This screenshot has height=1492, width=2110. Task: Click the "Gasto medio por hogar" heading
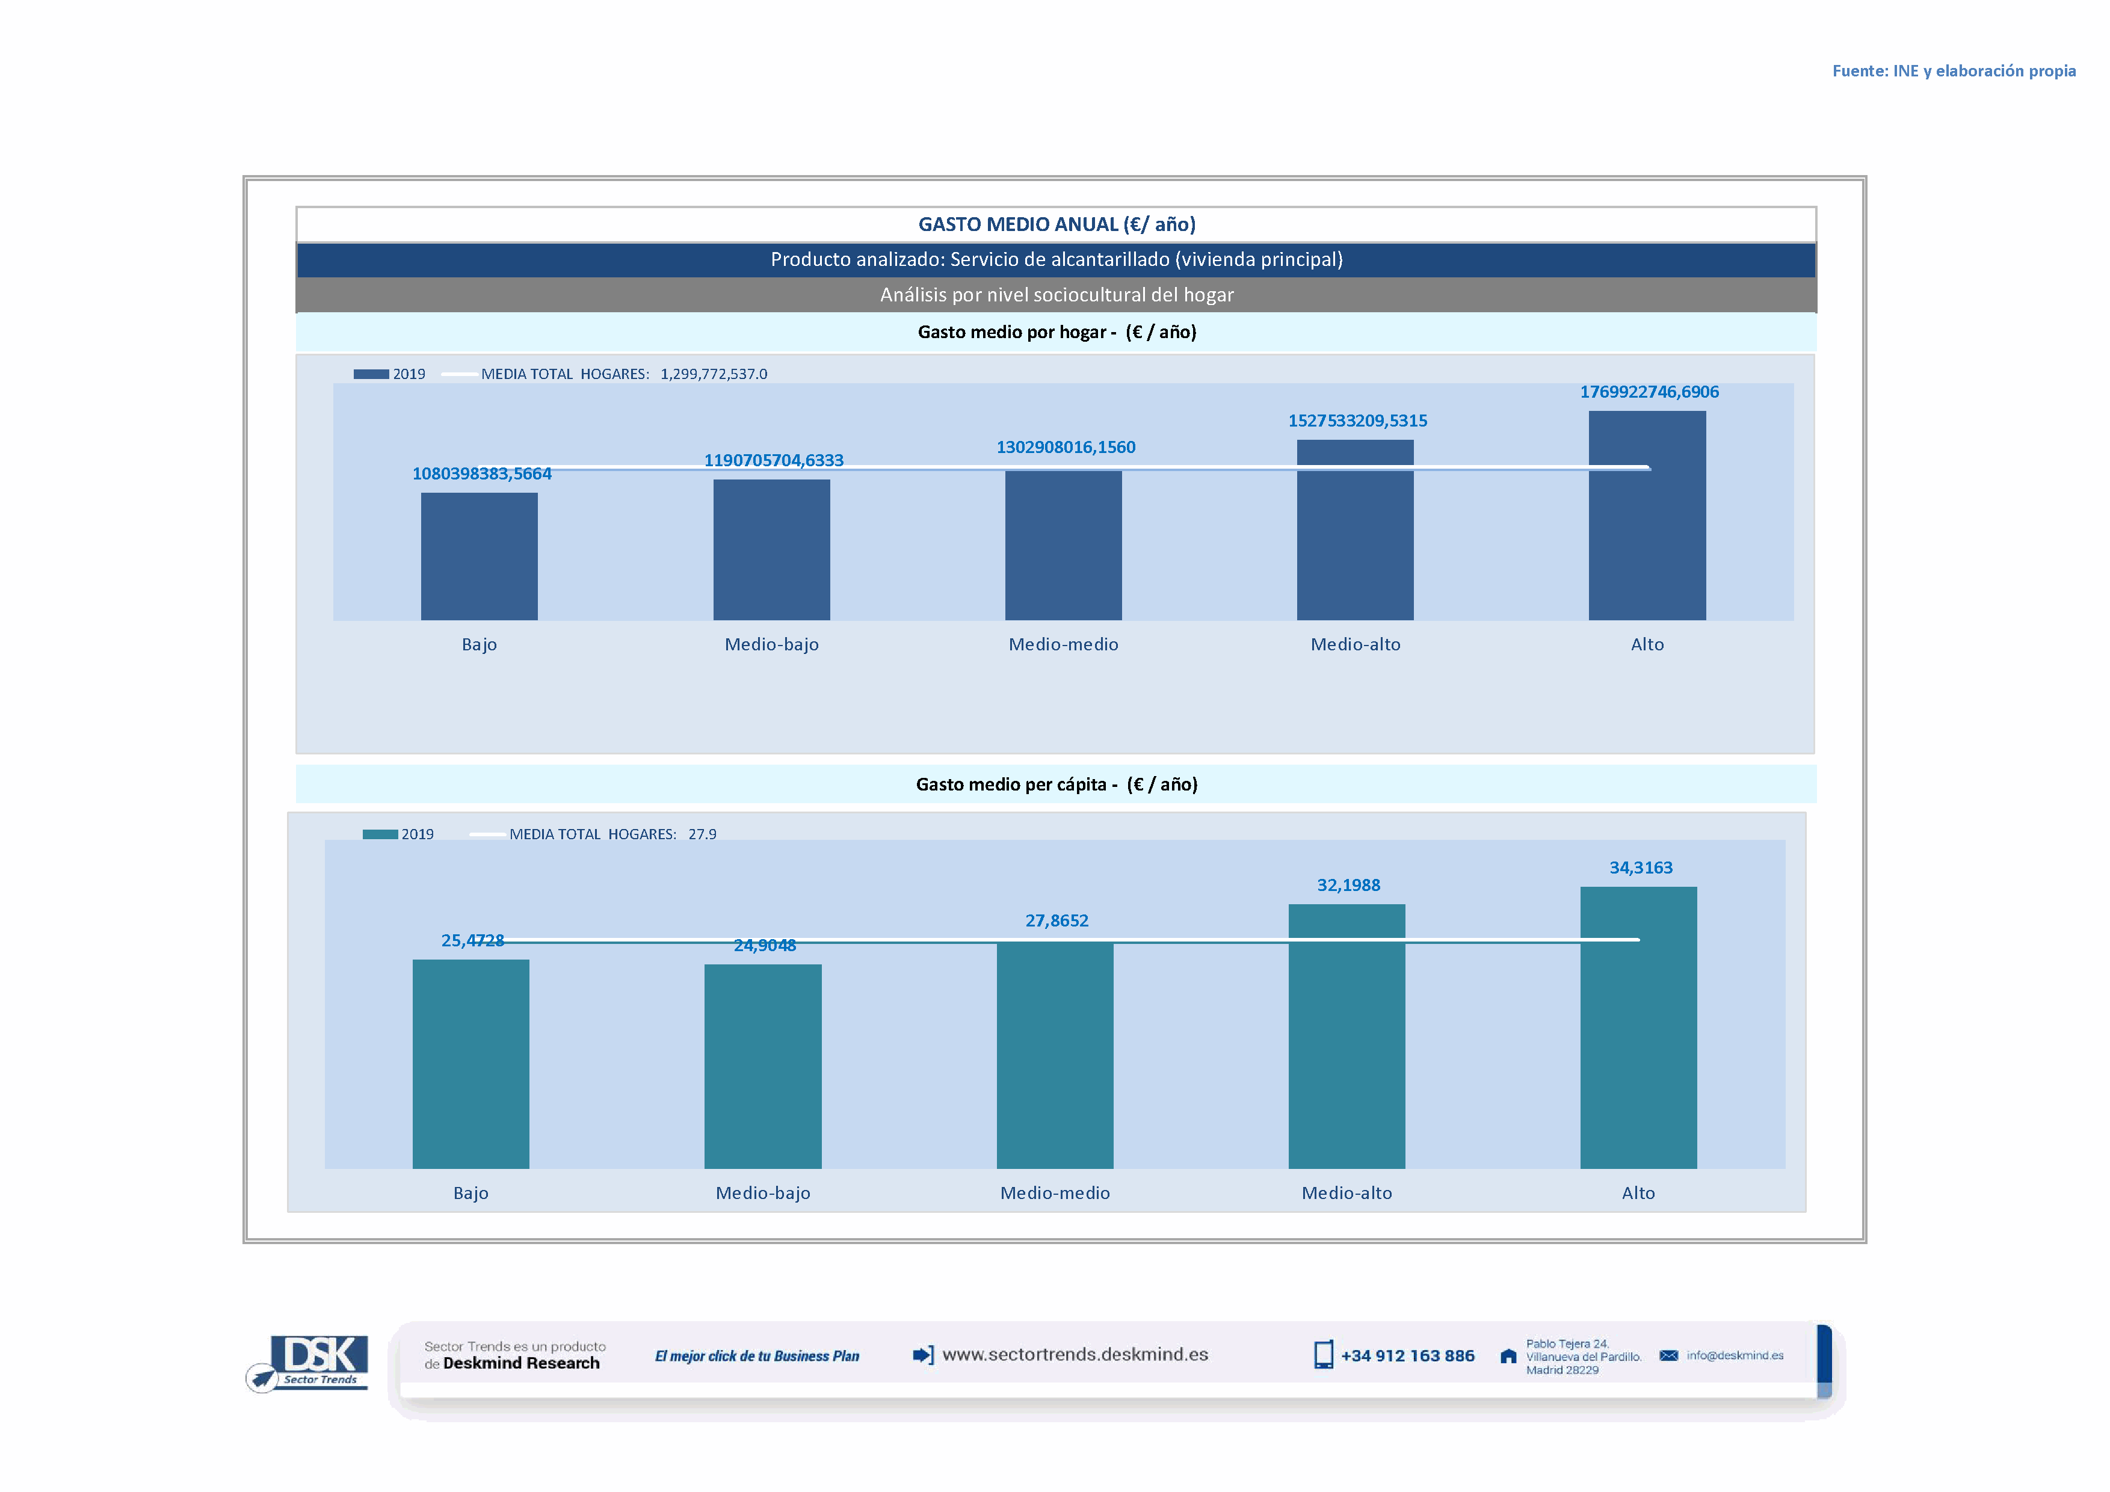coord(1057,333)
